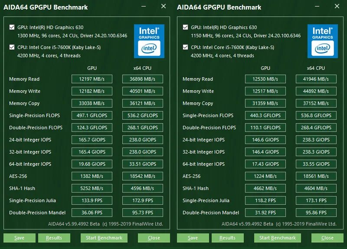The image size is (347, 249).
Task: Close right AIDA64 window with X
Action: coord(337,6)
